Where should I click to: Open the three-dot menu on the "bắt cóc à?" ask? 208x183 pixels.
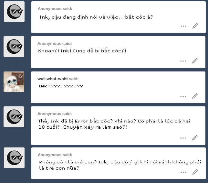coord(183,26)
